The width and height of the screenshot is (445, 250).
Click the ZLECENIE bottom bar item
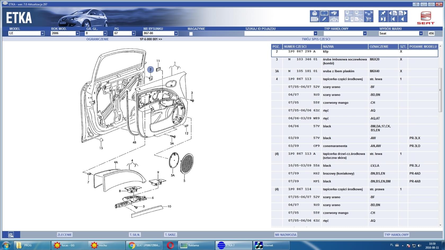click(65, 235)
